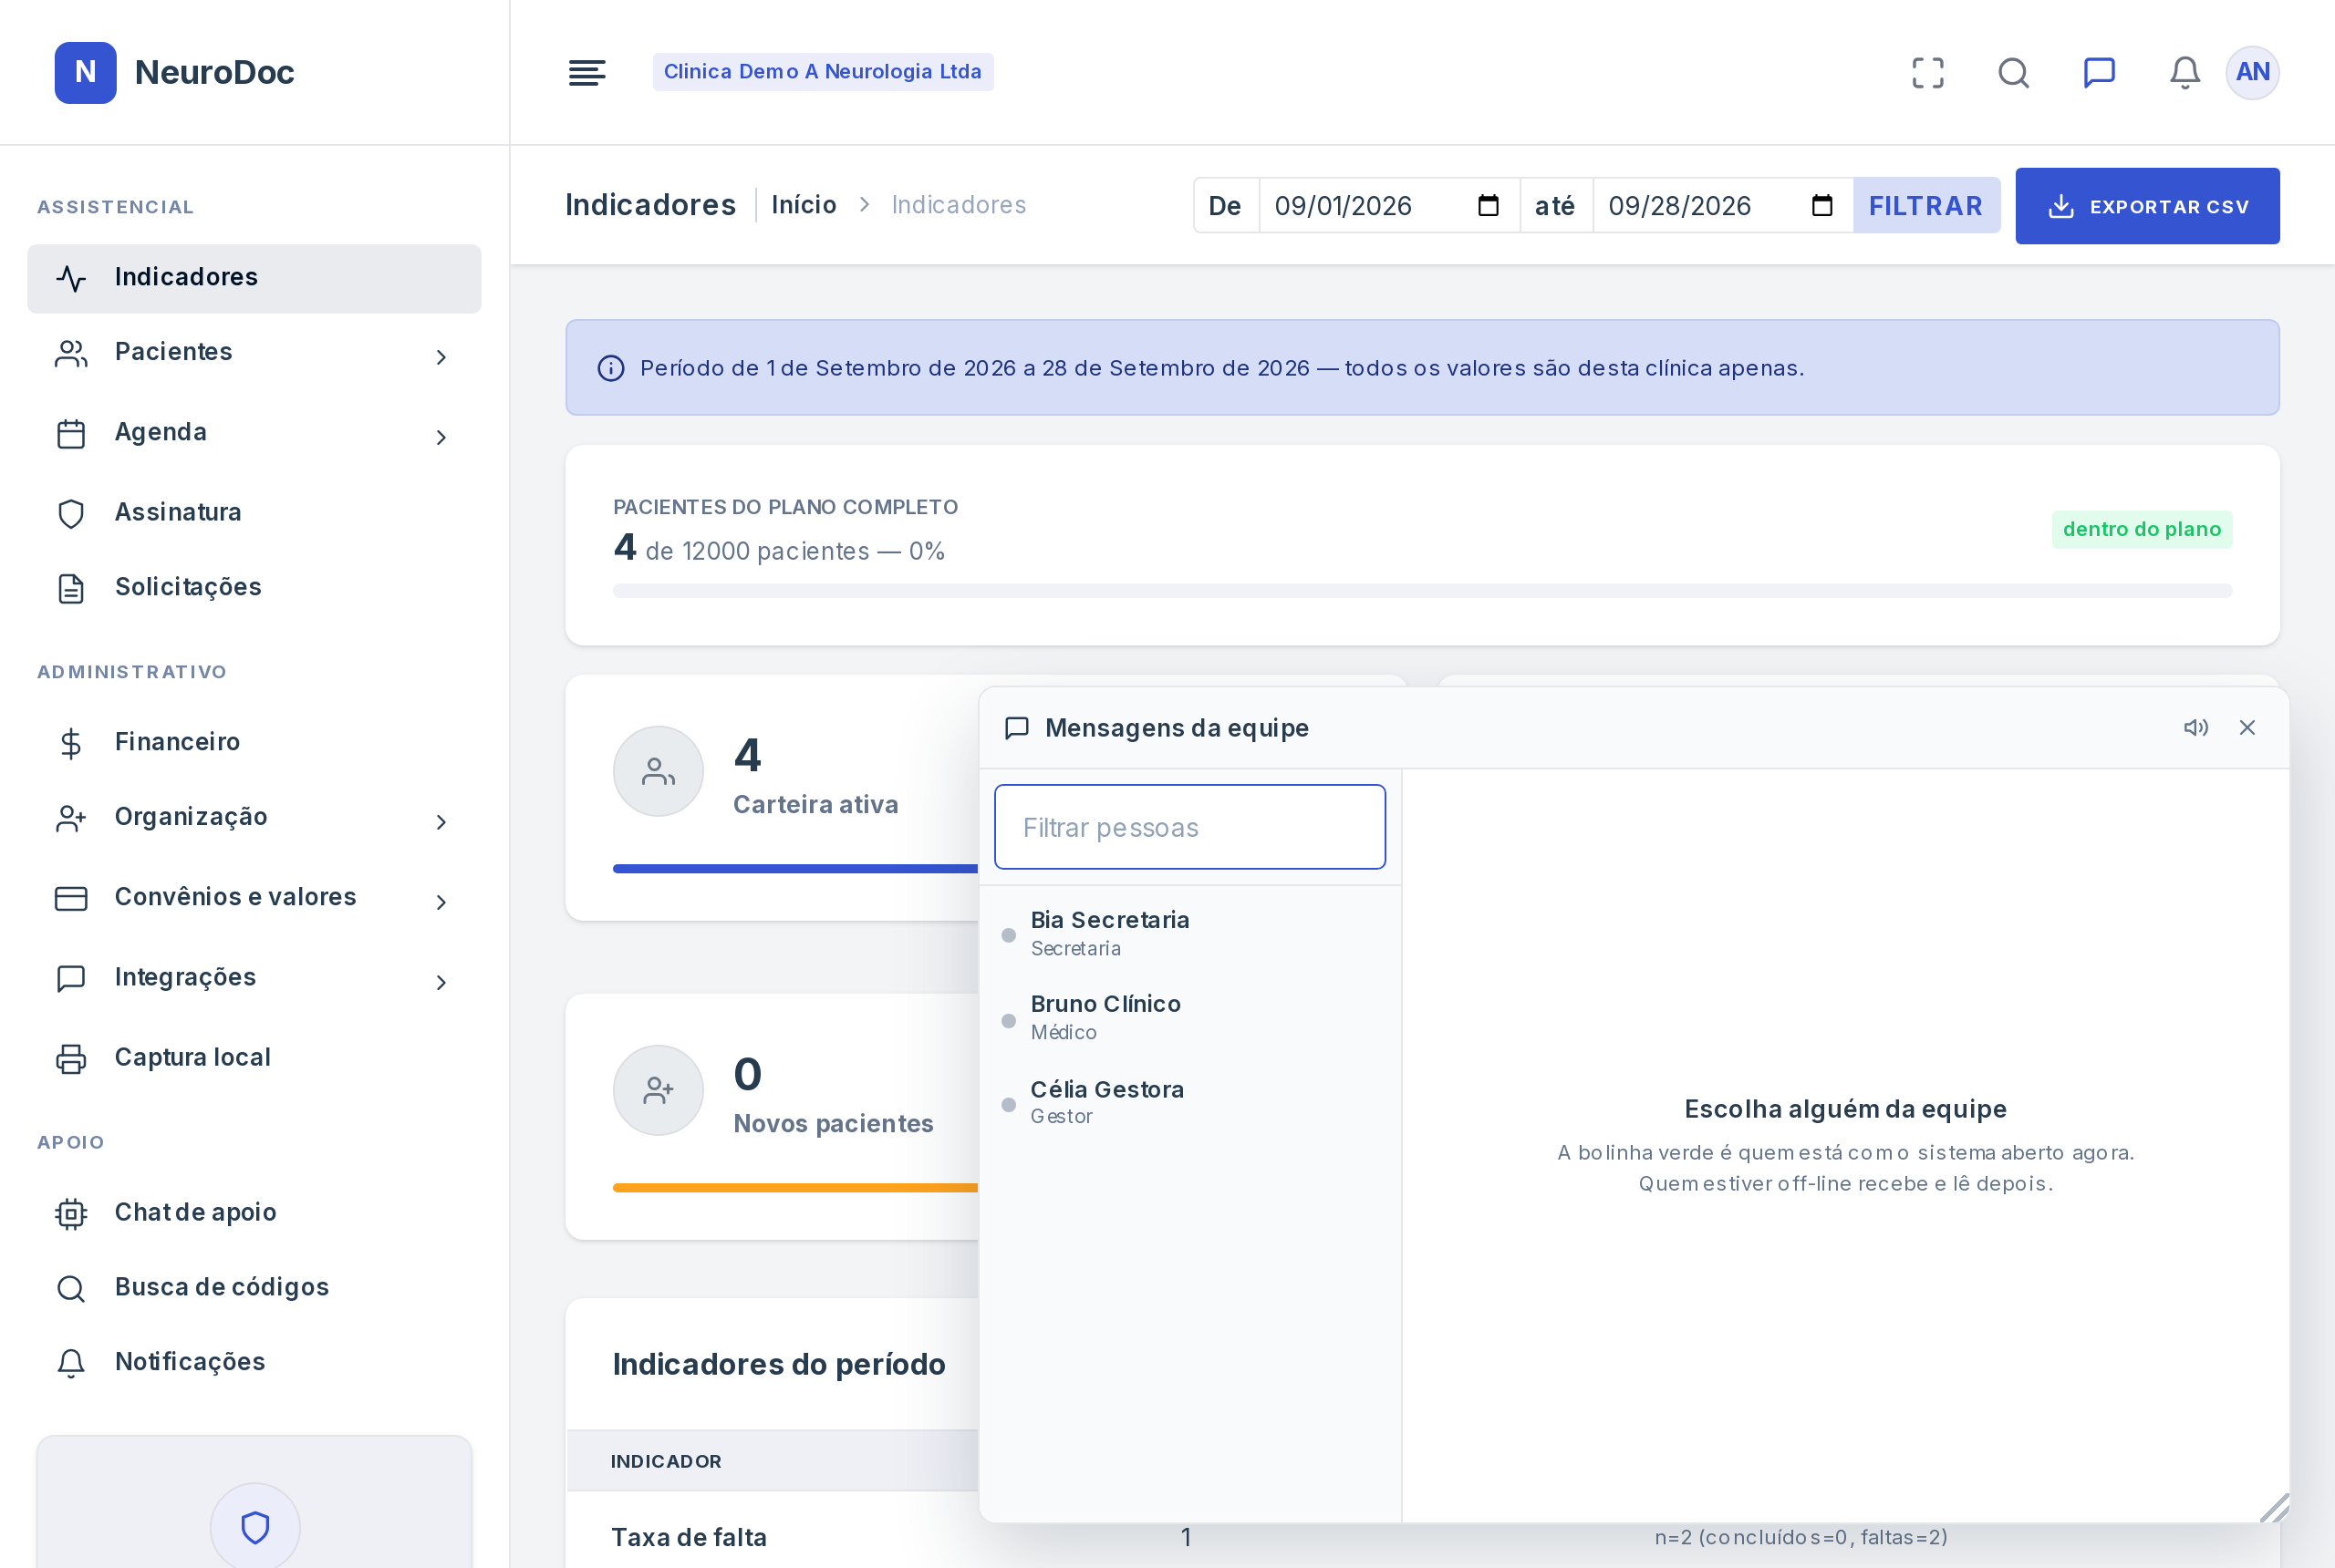Open Captura local in the sidebar
The image size is (2335, 1568).
tap(254, 1058)
